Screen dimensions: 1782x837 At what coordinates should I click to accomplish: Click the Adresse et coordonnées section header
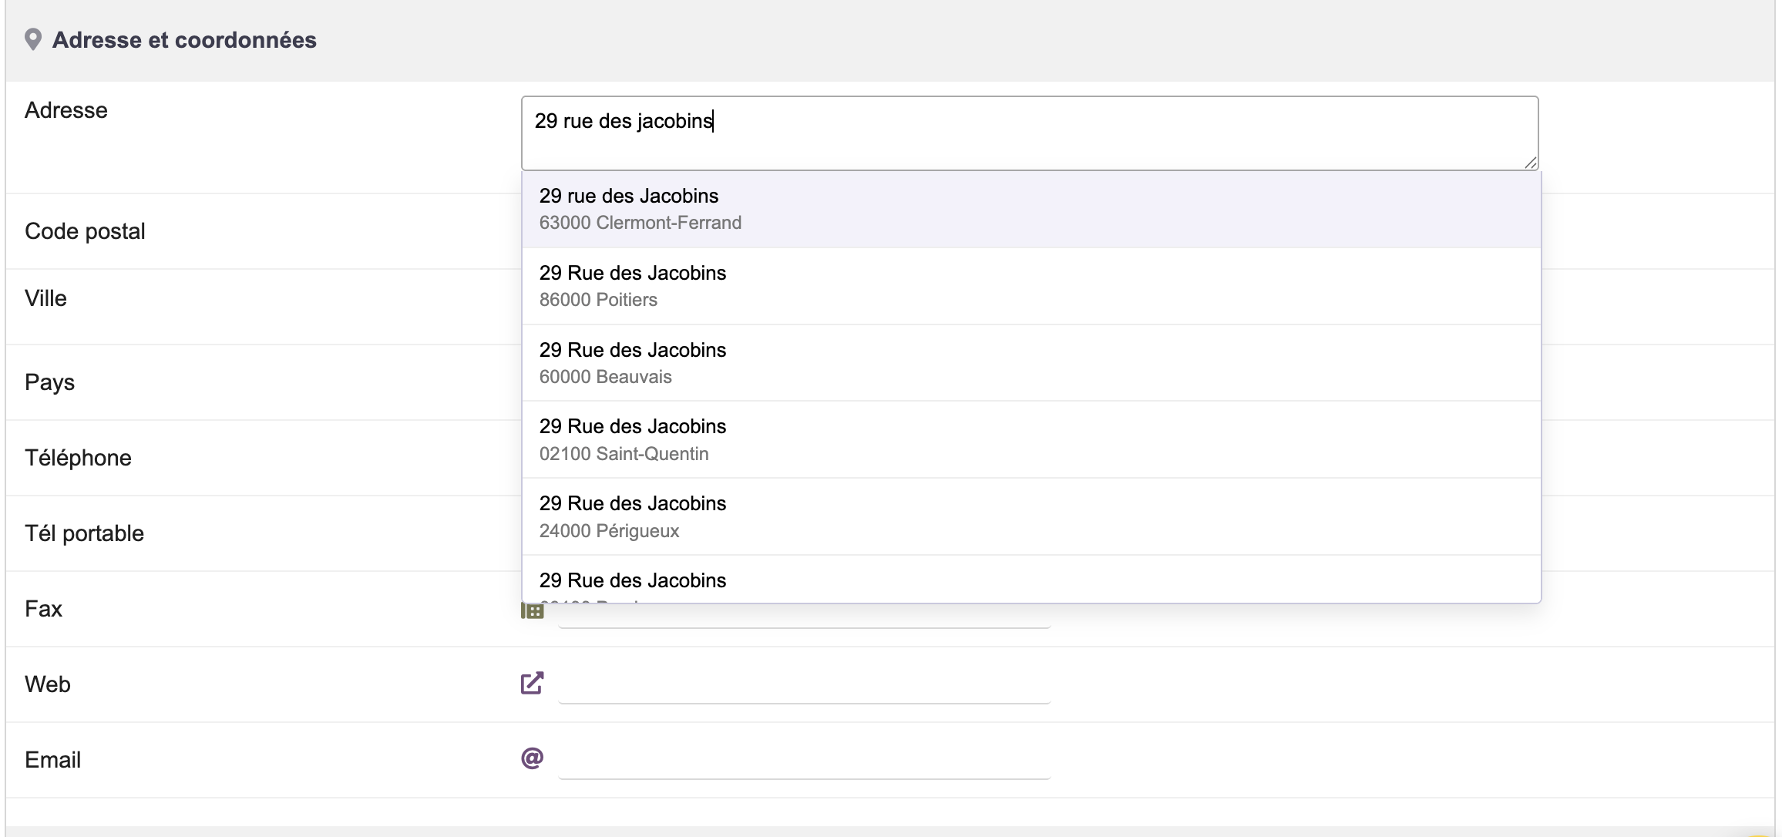[184, 40]
